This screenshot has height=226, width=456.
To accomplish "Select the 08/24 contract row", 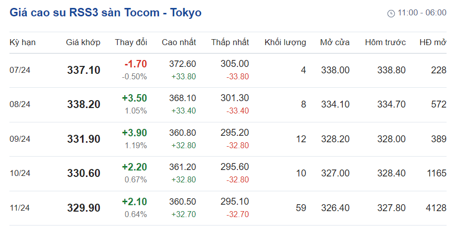I will click(20, 105).
